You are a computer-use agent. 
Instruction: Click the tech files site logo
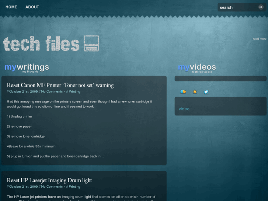click(x=51, y=44)
